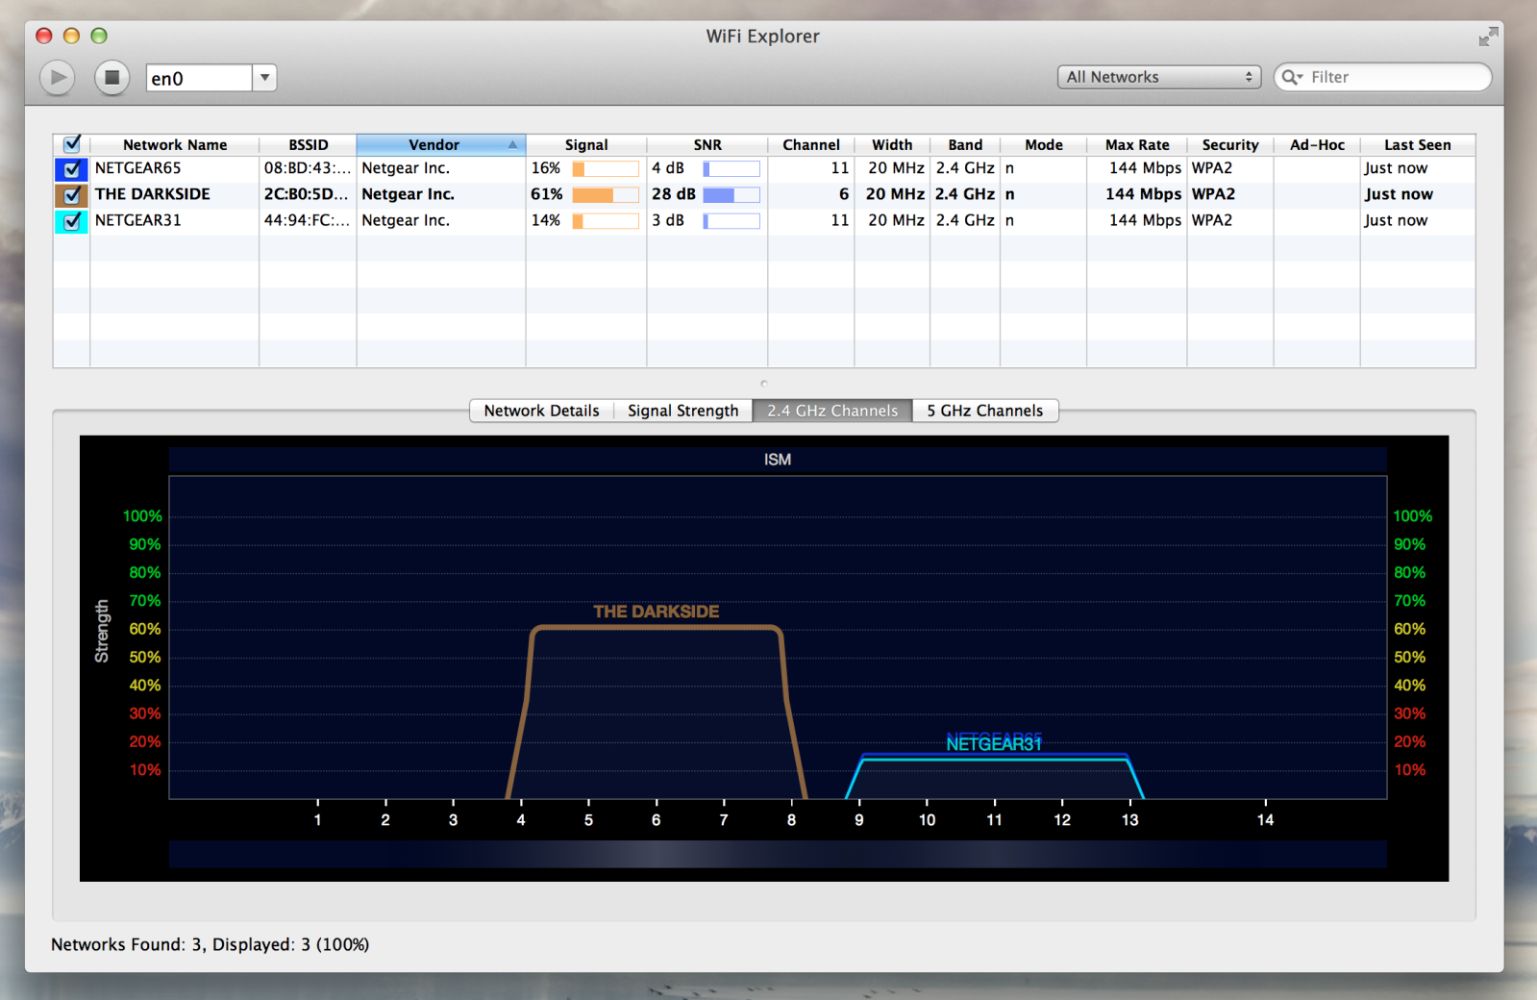Start scanning with the play button
1537x1000 pixels.
click(x=58, y=77)
